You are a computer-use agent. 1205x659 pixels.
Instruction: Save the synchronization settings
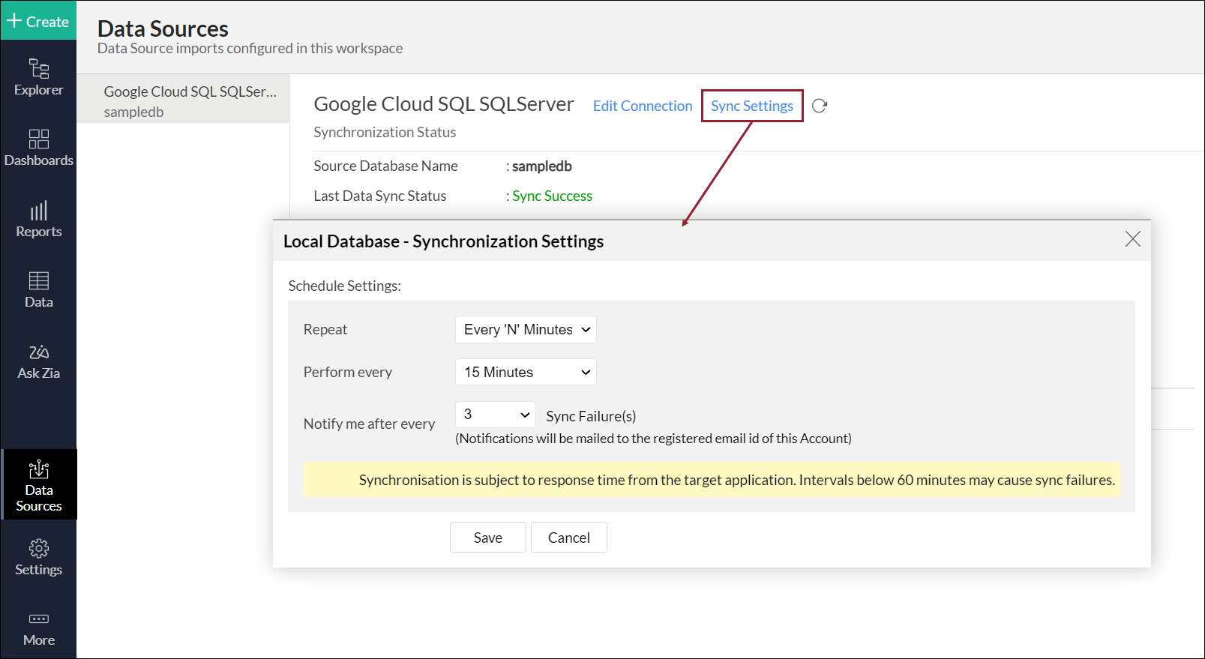click(x=487, y=538)
